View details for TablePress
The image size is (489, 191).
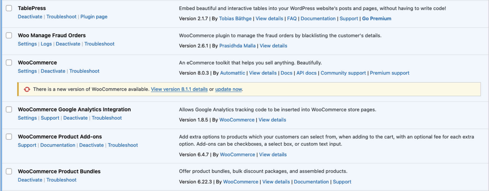(x=269, y=19)
